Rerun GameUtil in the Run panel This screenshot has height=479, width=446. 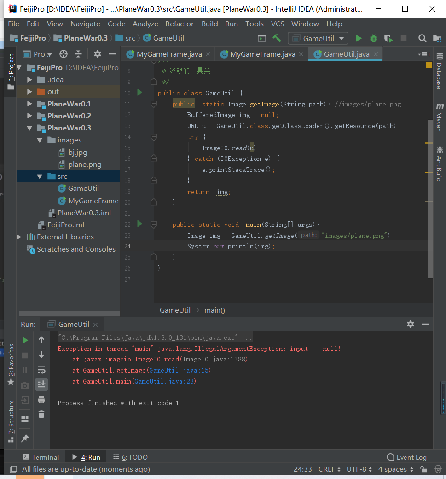(25, 340)
